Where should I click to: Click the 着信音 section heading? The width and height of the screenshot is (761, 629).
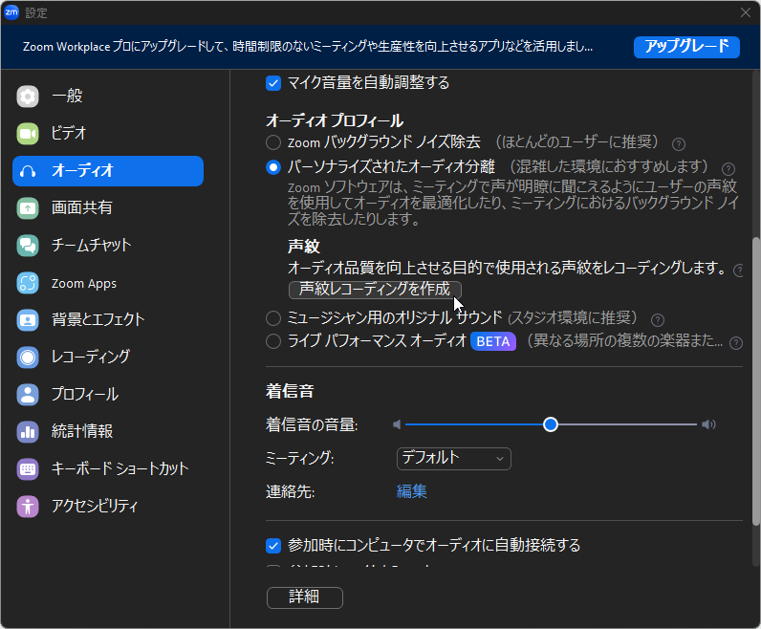tap(290, 391)
